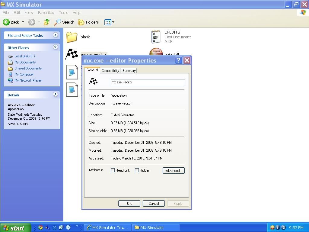This screenshot has width=309, height=232.
Task: Collapse the Other Places panel
Action: coord(55,47)
